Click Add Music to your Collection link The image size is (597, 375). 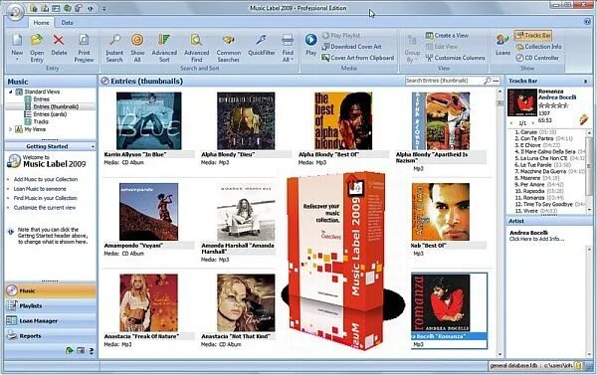(x=46, y=179)
